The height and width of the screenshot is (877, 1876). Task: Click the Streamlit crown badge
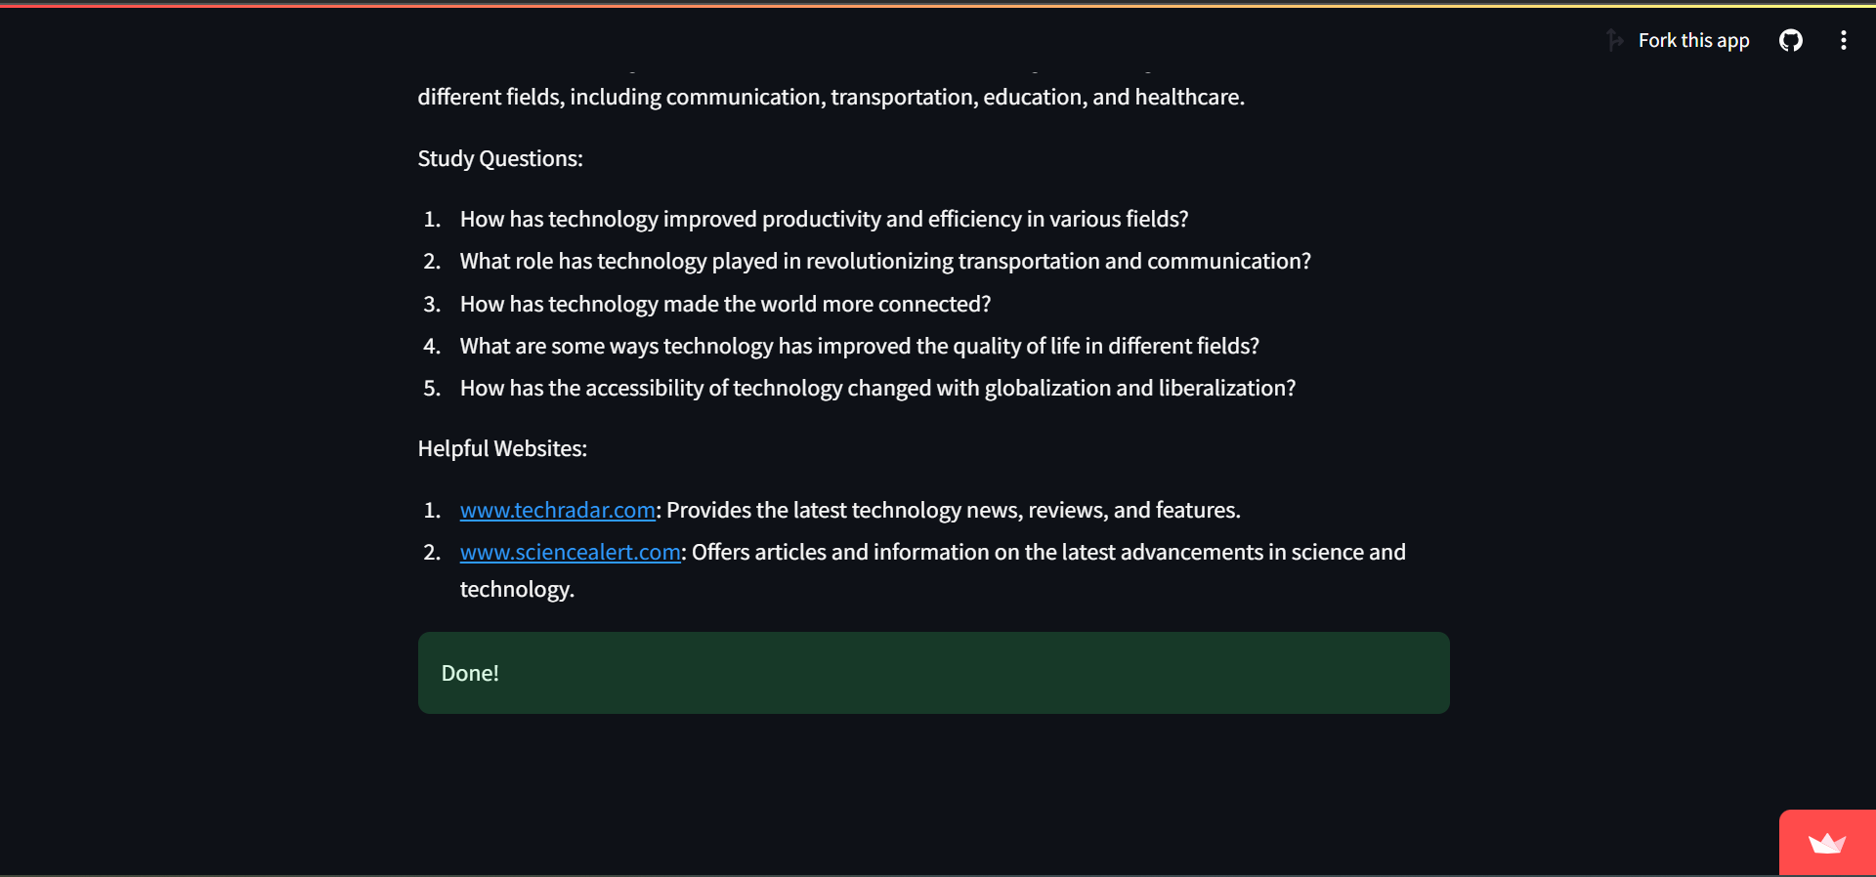coord(1826,843)
